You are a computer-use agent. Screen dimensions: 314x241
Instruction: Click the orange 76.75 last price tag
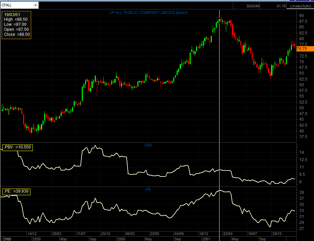[305, 49]
